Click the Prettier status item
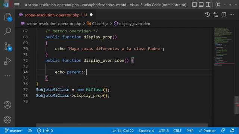Viewport: 239px width, 134px height. pos(207,131)
